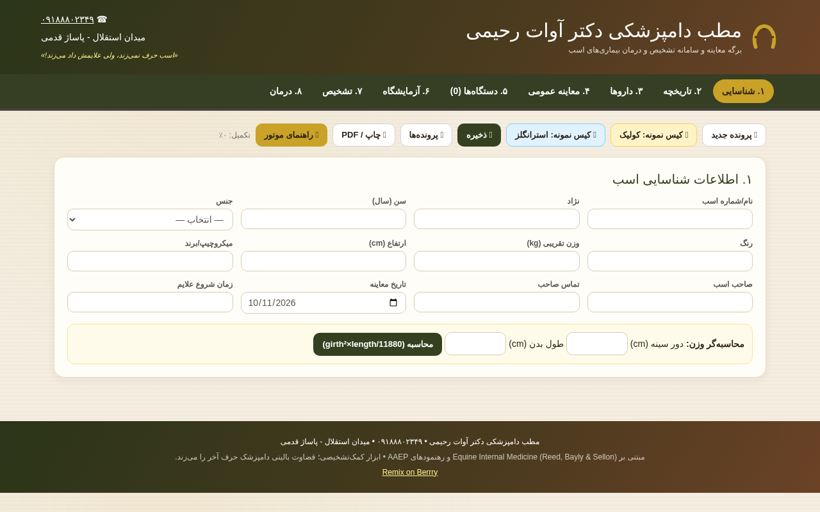Viewport: 820px width, 512px height.
Task: Click the محاسبه weight calculation button
Action: pyautogui.click(x=377, y=344)
